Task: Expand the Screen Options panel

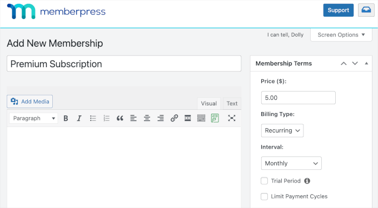Action: [341, 35]
